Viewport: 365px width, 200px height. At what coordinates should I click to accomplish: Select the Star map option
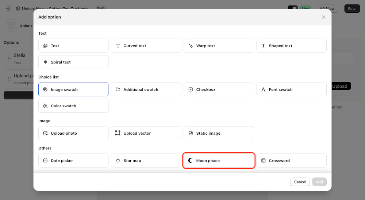click(146, 161)
